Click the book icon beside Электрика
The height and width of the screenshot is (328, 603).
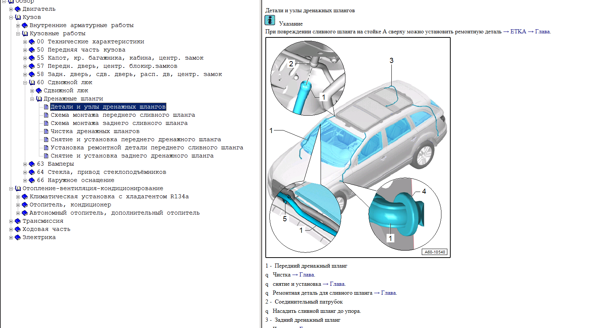click(x=18, y=237)
